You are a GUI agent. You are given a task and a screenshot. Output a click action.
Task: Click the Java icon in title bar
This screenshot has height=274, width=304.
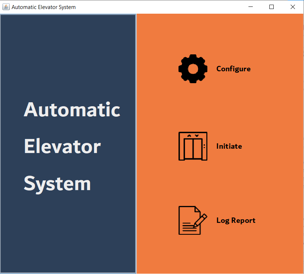click(x=6, y=7)
